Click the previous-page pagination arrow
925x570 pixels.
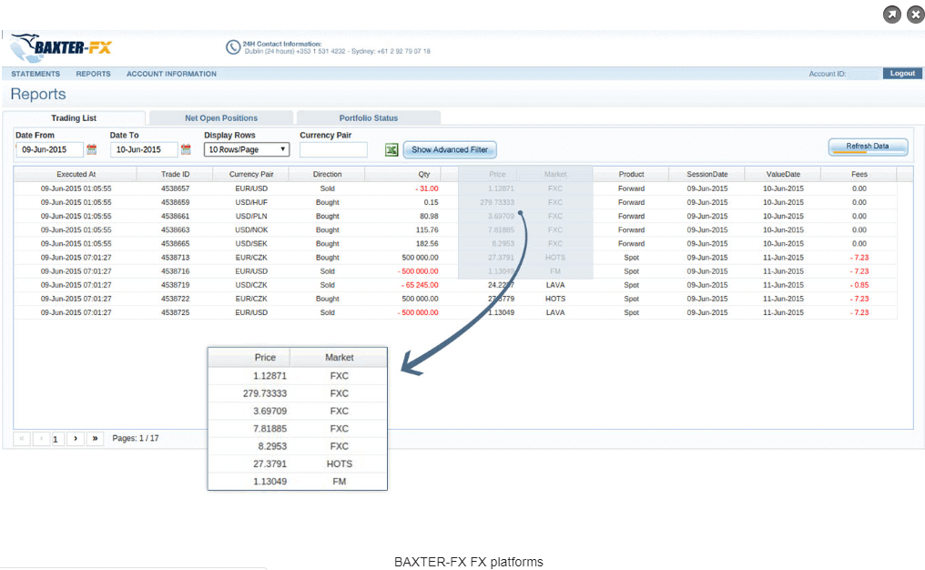pyautogui.click(x=41, y=439)
